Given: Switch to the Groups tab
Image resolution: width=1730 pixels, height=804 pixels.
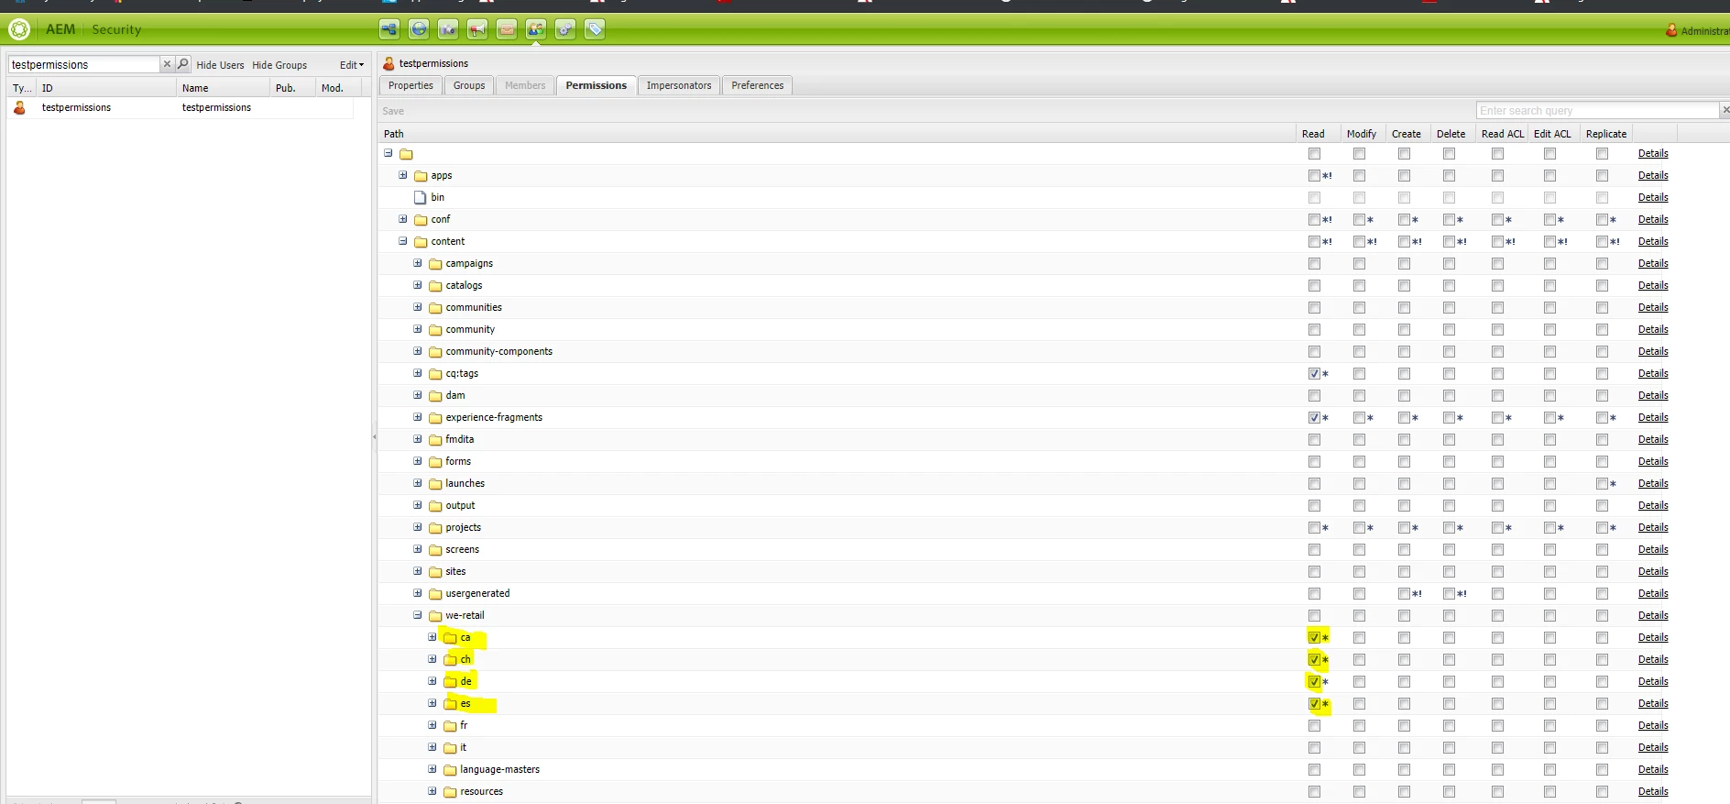Looking at the screenshot, I should (469, 85).
